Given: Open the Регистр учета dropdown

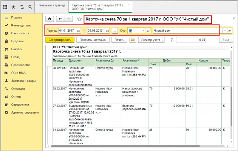Looking at the screenshot, I should pyautogui.click(x=151, y=40).
